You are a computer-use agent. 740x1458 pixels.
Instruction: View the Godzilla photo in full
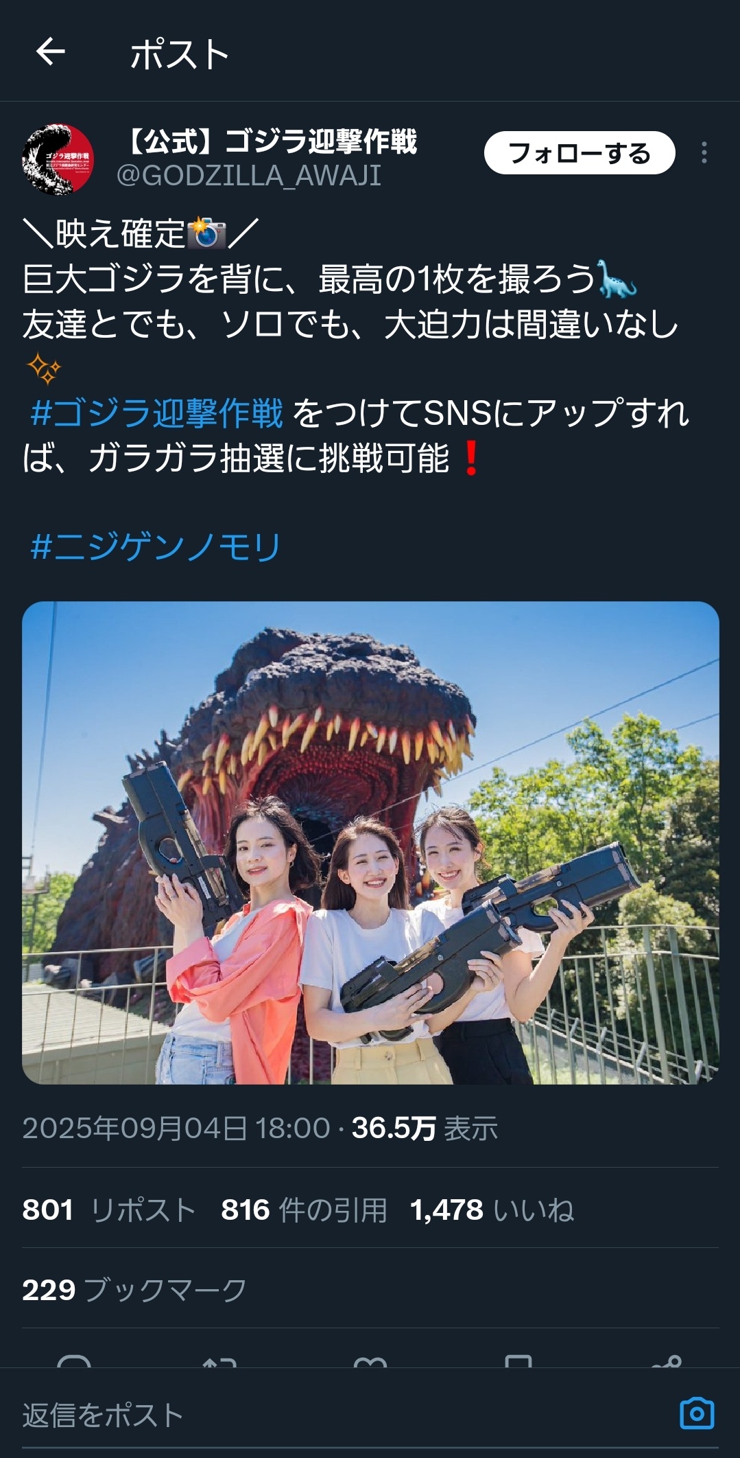370,843
